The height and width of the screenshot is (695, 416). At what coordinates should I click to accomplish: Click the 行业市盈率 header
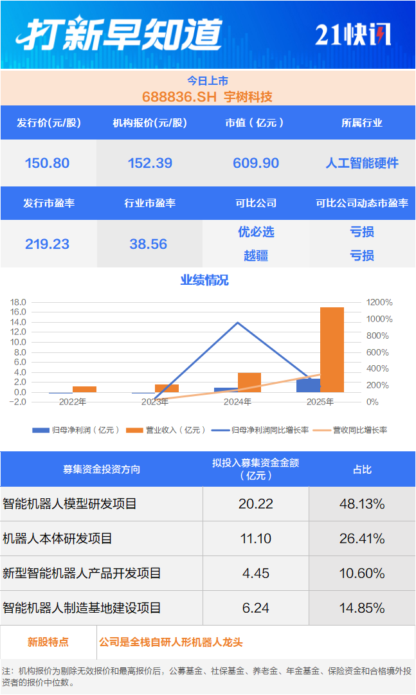pyautogui.click(x=150, y=203)
